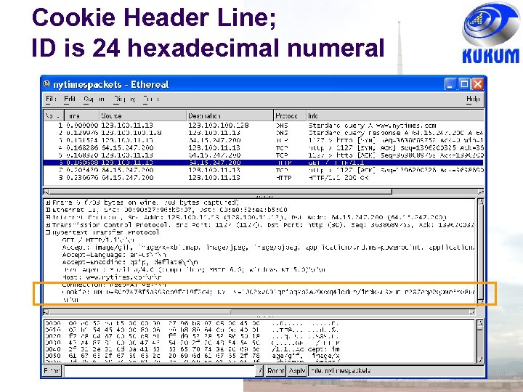This screenshot has height=392, width=523.
Task: Expand the Transmission Control Protocol tree node
Action: (x=48, y=225)
